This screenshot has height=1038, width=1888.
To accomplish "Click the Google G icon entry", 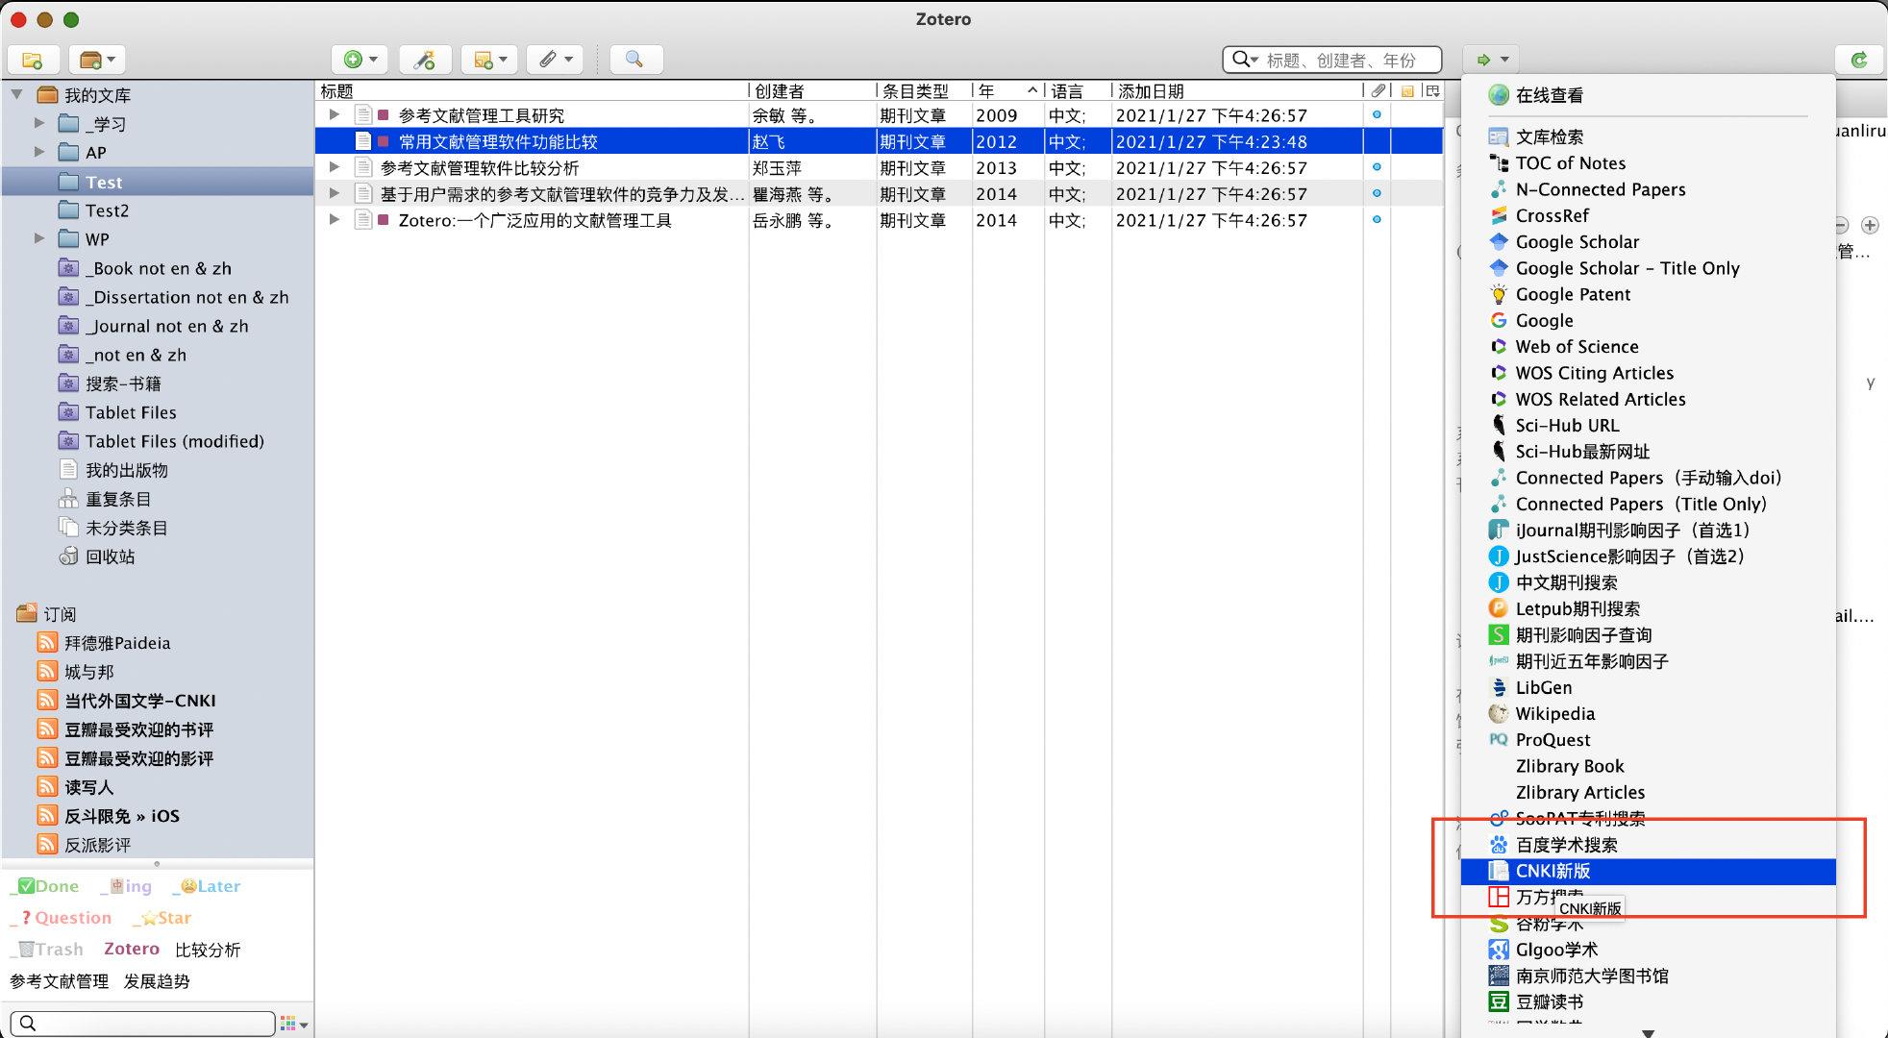I will tap(1498, 320).
